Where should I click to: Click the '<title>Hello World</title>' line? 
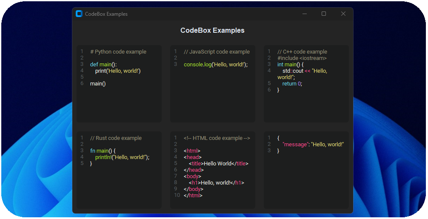point(219,164)
